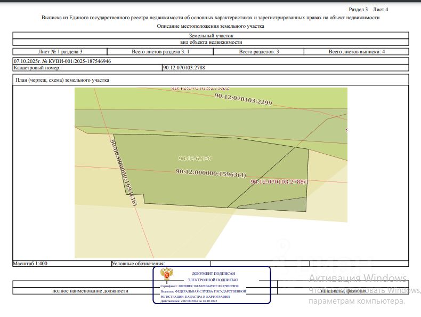Screen dimensions: 421x317
Task: Click the 'Лист 4' page label
Action: click(380, 10)
